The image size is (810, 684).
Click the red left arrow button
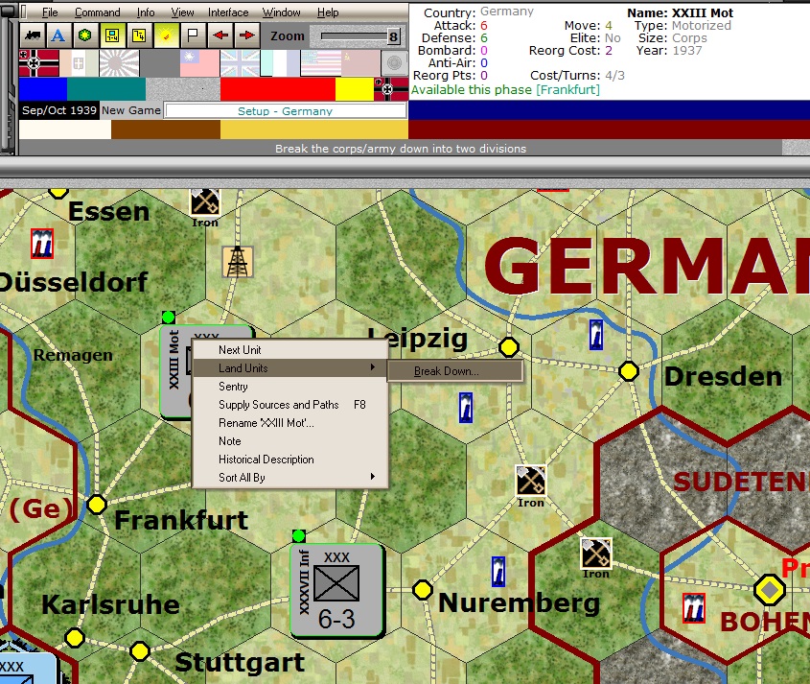[220, 35]
